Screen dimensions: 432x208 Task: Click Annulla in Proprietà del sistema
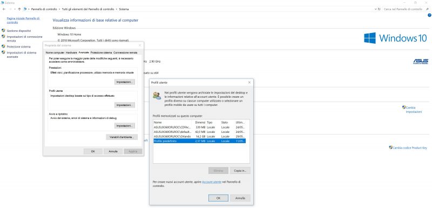(113, 151)
